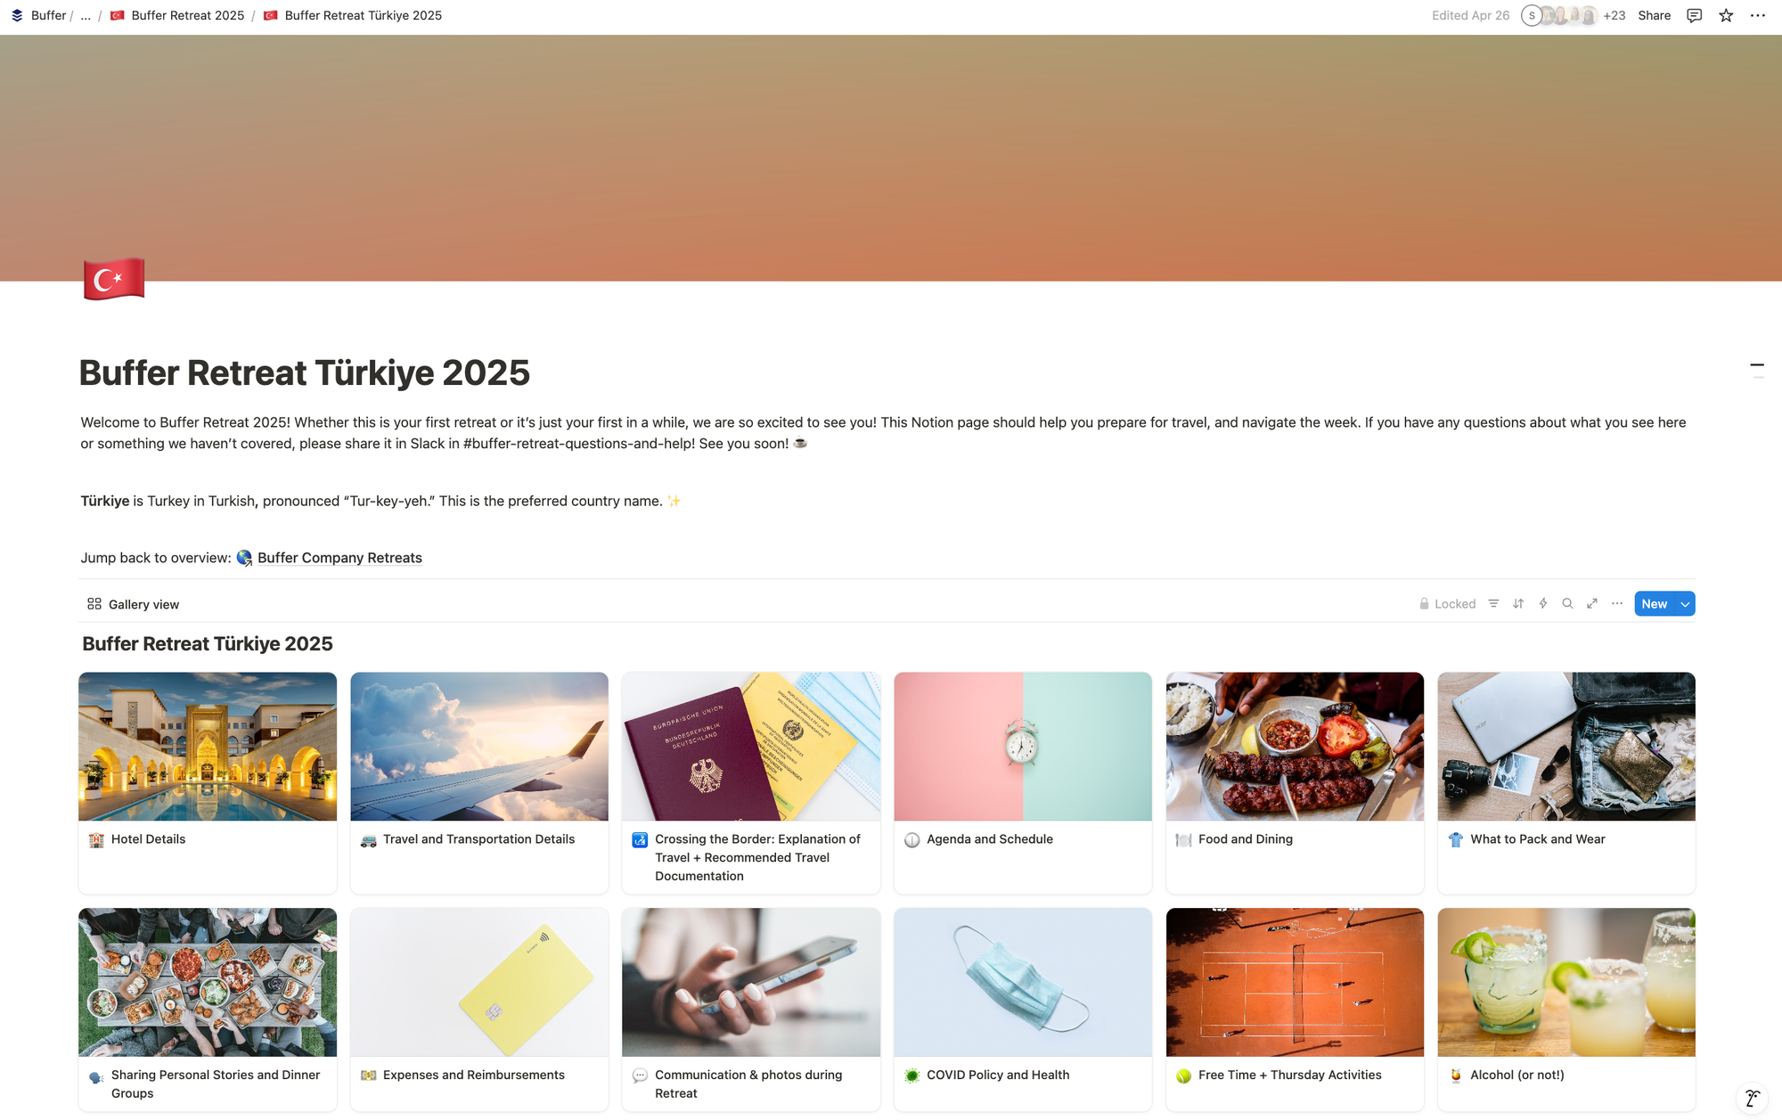Screen dimensions: 1782x1120
Task: Add page to favorites with star icon
Action: coord(1726,15)
